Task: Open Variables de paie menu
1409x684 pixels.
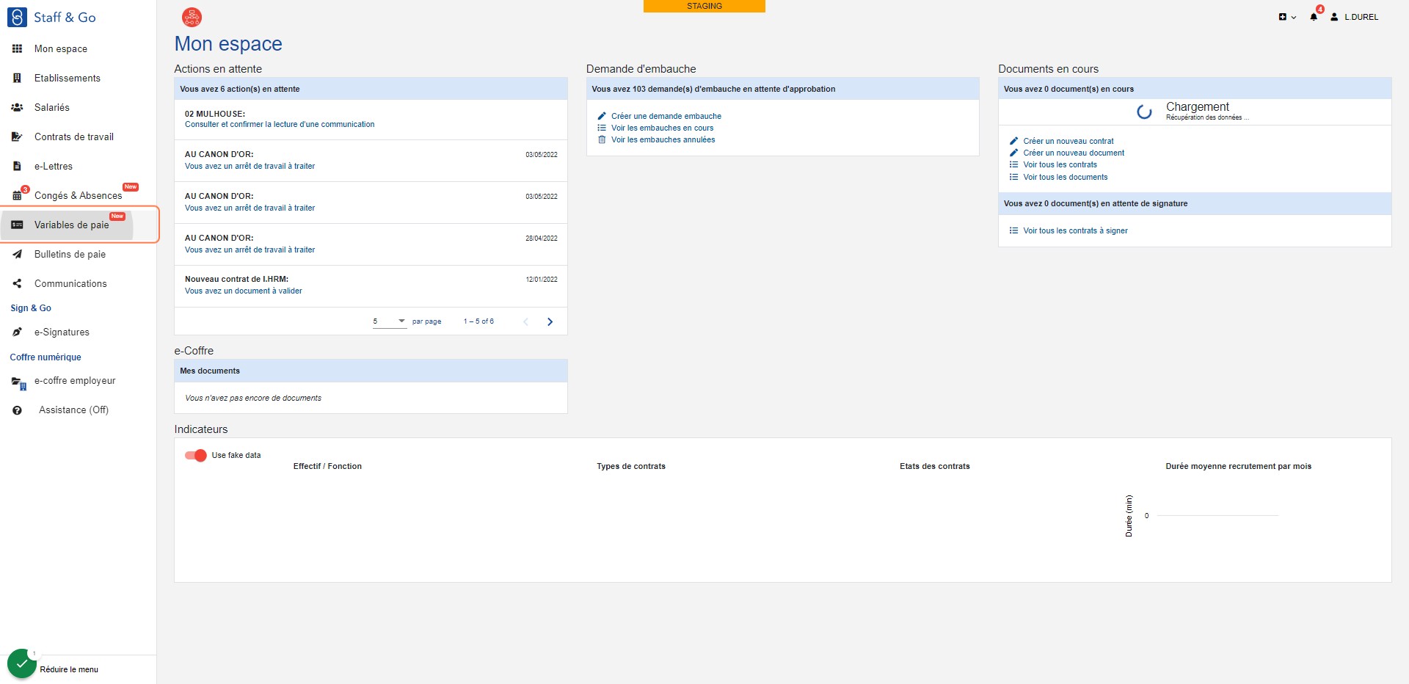Action: pos(71,225)
